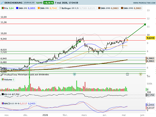Viewport: 156px width, 117px height.
Task: Click the juin label on the time axis
Action: 142,115
